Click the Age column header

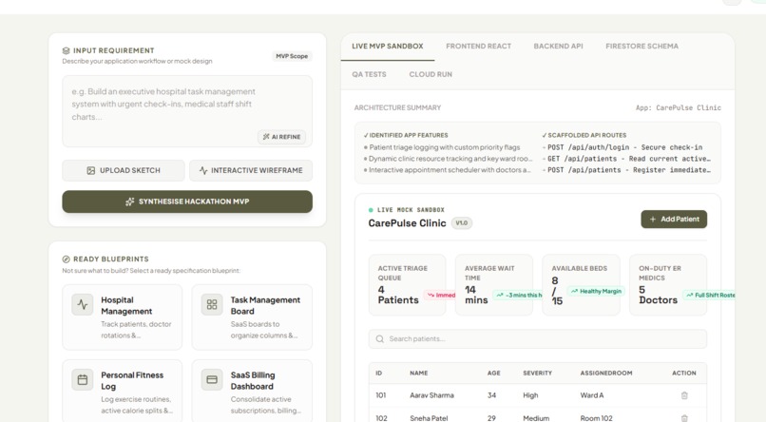pyautogui.click(x=494, y=373)
